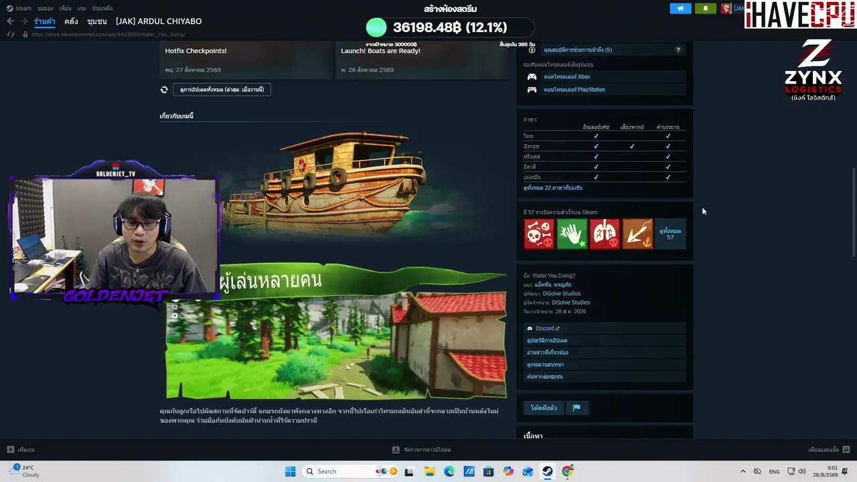Open the เกม (Games) menu

[x=82, y=9]
